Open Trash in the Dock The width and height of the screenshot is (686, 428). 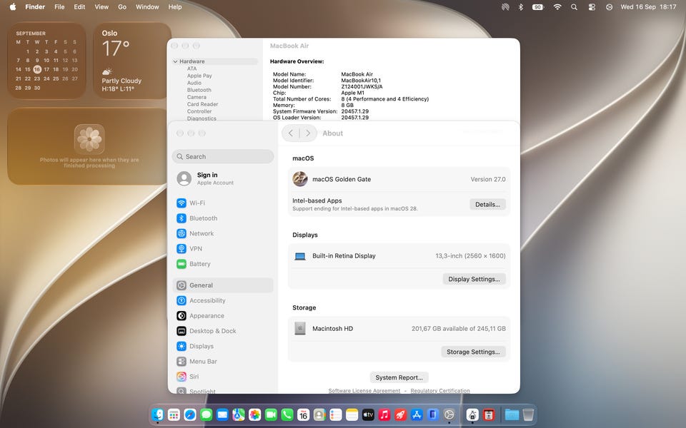point(528,414)
